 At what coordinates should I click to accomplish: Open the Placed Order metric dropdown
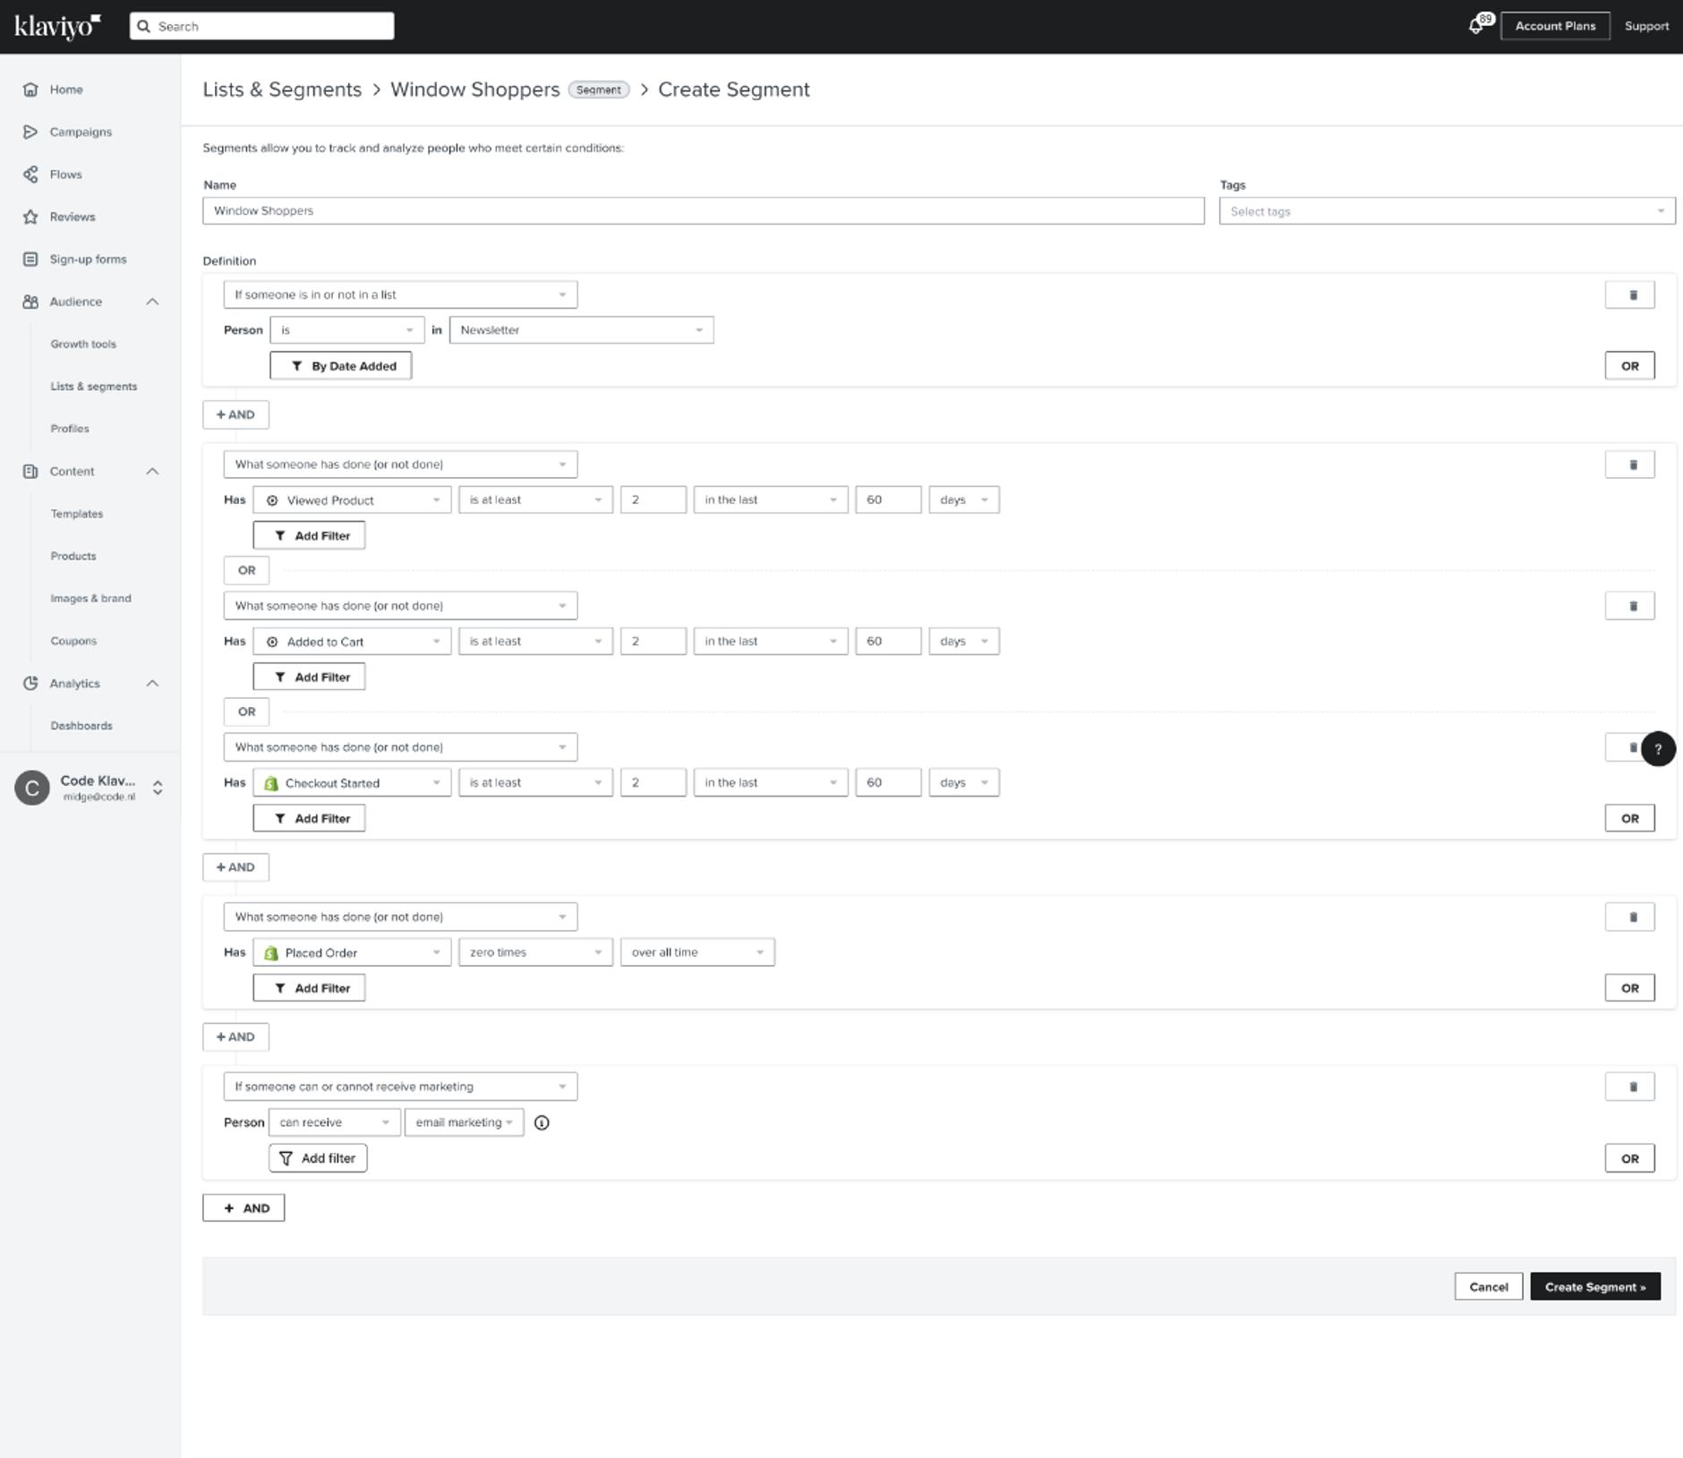352,953
